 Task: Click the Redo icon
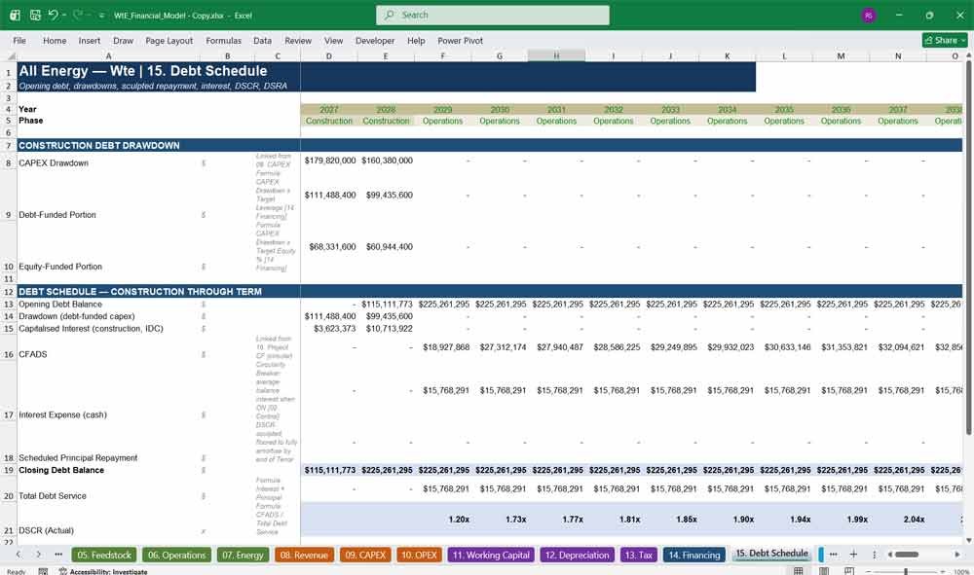pyautogui.click(x=78, y=15)
